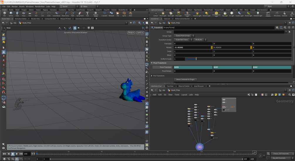The image size is (295, 161).
Task: Select the Torus shelf tool
Action: pyautogui.click(x=23, y=14)
